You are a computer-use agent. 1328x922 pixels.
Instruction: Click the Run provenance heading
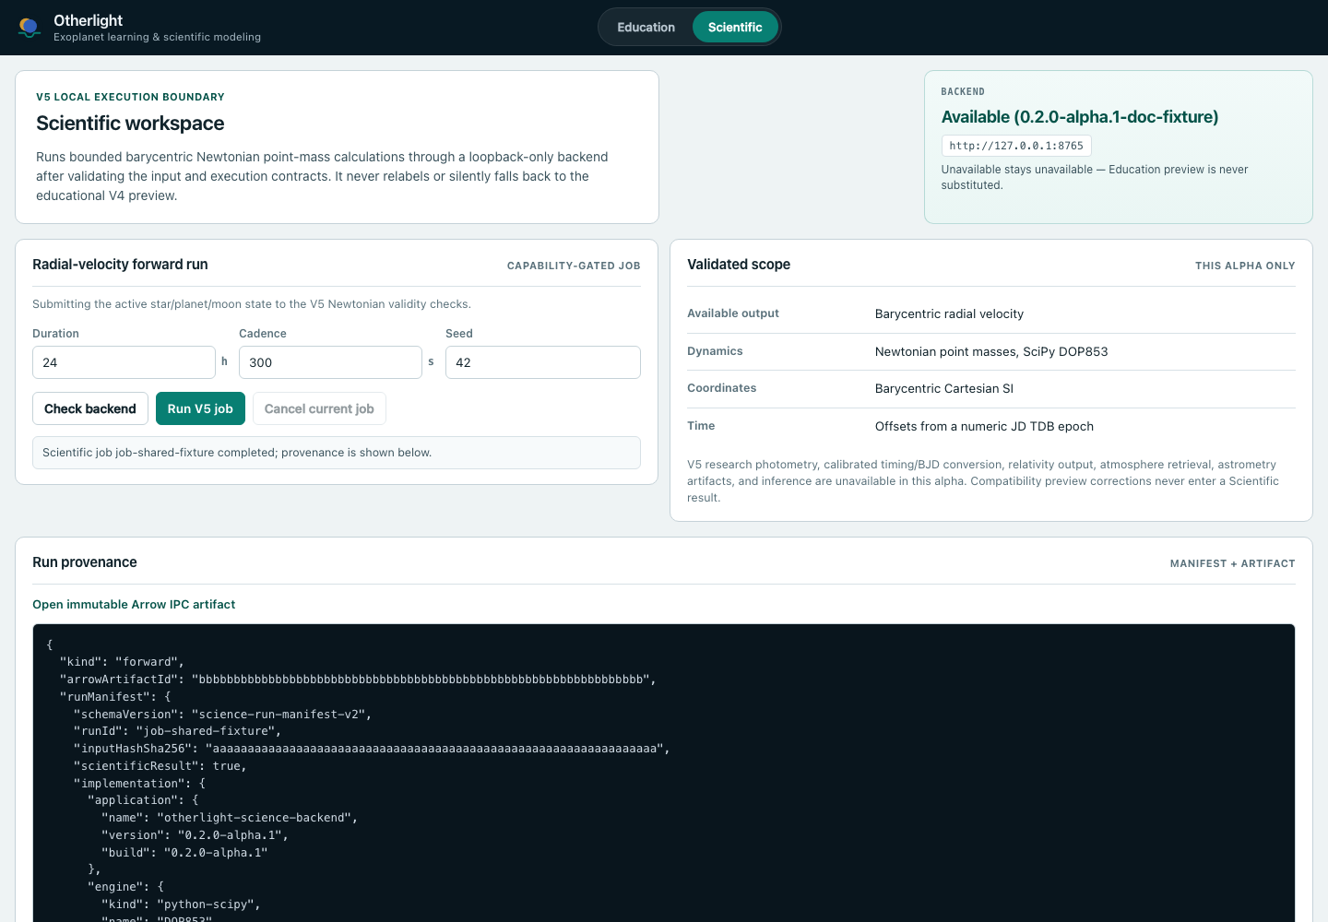[85, 562]
